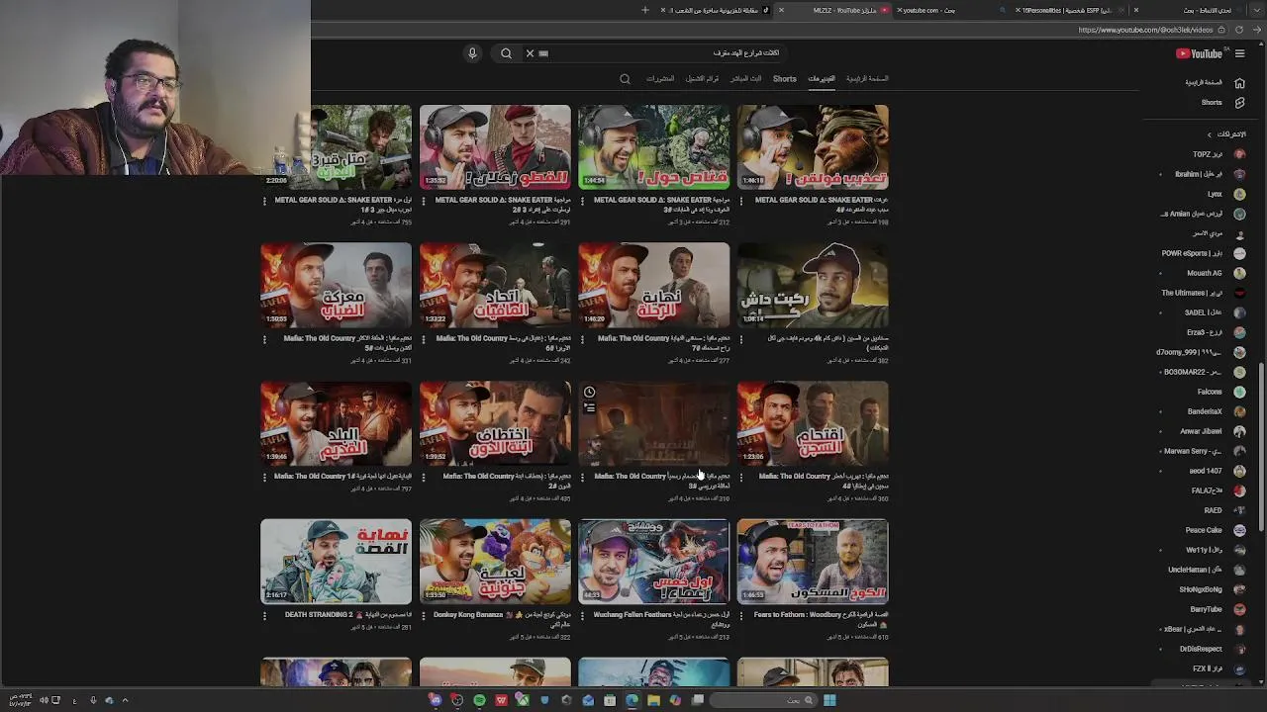Open the YouTube hamburger guide menu
1267x712 pixels.
pyautogui.click(x=1239, y=53)
